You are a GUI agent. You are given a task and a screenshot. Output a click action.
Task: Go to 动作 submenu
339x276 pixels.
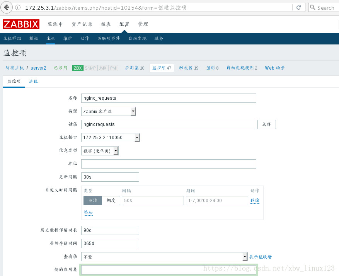point(85,39)
